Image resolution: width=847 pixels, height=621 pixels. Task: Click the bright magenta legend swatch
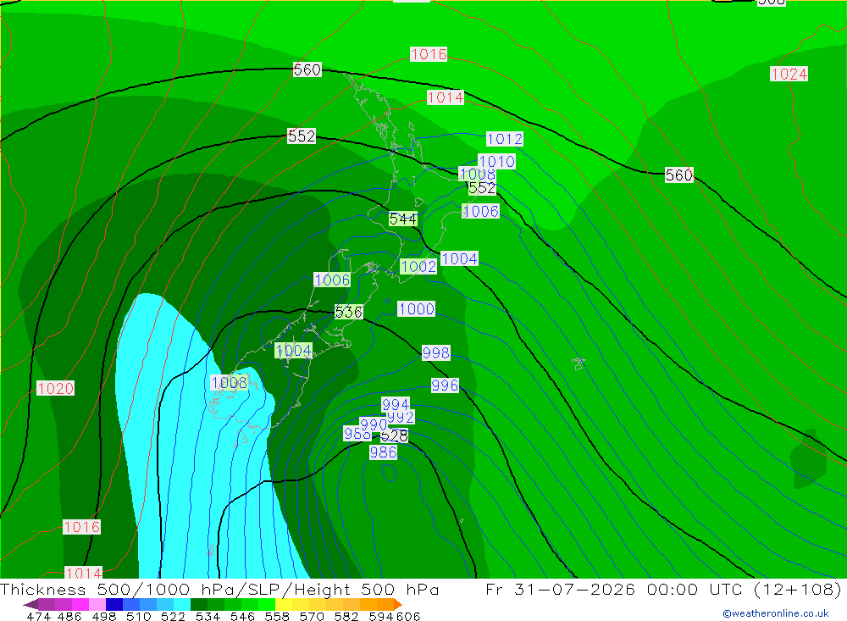(80, 605)
